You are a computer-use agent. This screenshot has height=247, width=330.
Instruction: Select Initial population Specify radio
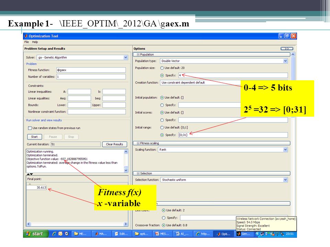tap(162, 105)
